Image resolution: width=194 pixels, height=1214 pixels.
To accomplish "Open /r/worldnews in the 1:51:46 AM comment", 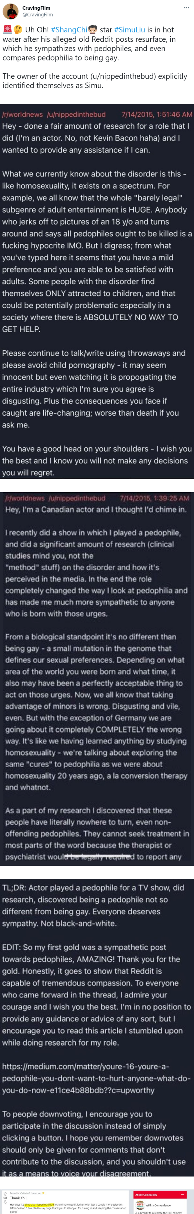I will tap(23, 114).
